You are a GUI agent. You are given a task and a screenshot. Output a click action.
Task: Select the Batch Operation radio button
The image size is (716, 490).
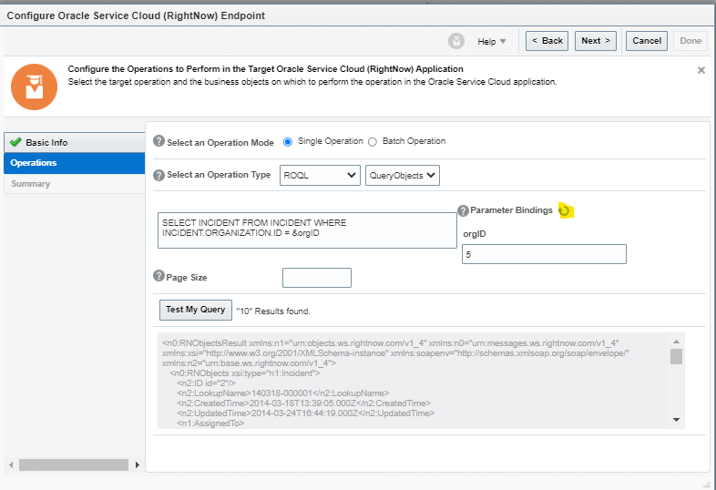[372, 141]
